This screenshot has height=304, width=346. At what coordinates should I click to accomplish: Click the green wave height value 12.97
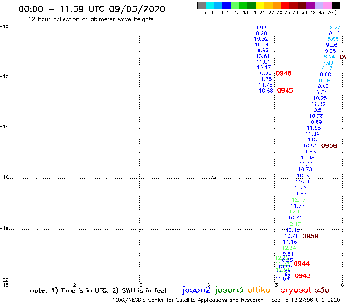pos(299,200)
